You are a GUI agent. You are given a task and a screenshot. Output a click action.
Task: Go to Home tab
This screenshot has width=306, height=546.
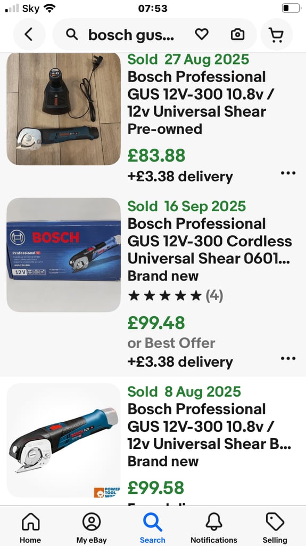coord(30,527)
